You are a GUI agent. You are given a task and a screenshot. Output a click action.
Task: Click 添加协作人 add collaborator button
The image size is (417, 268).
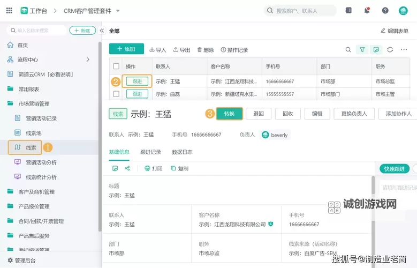point(398,114)
